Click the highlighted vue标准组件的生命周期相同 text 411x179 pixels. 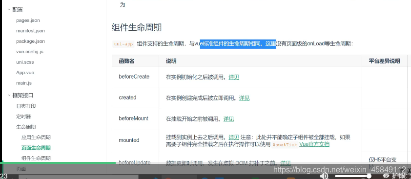(238, 44)
